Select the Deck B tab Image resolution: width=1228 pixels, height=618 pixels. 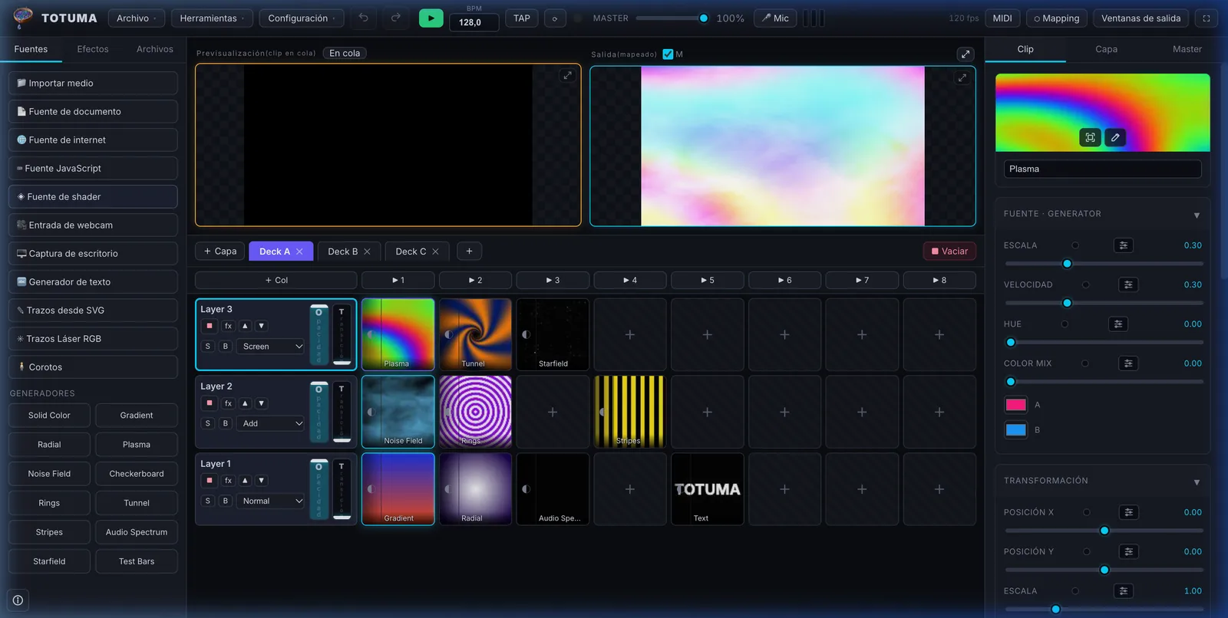(349, 251)
